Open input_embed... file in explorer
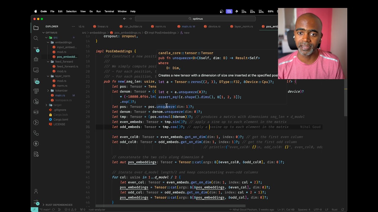 (x=64, y=47)
